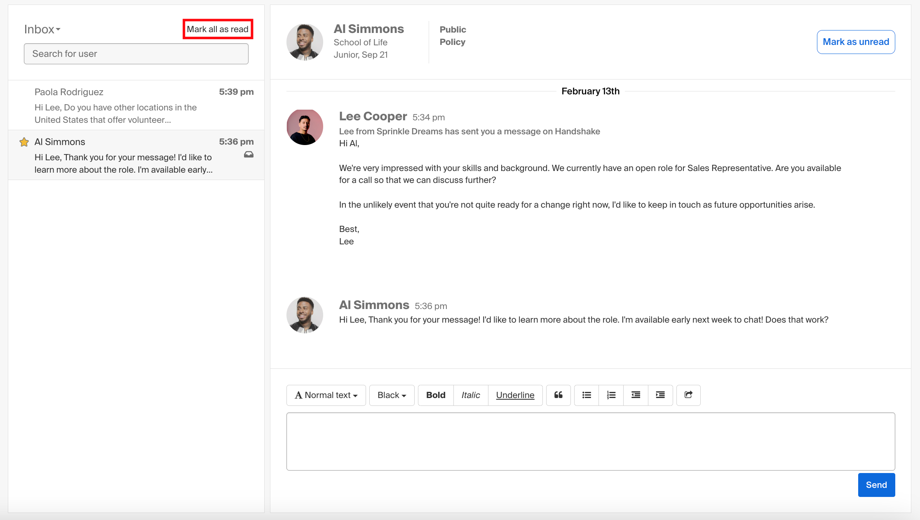Click the star next to Al Simmons conversation
This screenshot has height=520, width=920.
click(x=24, y=142)
